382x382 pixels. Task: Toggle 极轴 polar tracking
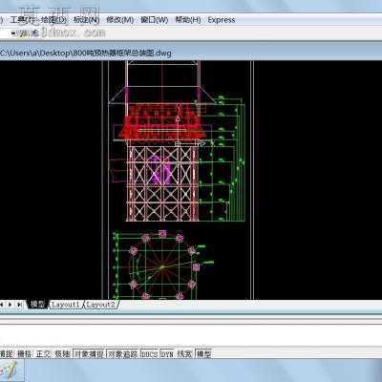click(62, 353)
